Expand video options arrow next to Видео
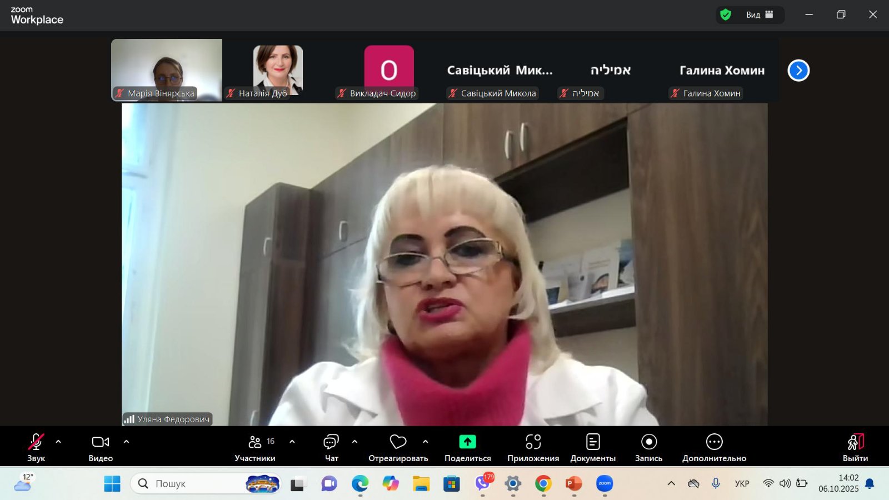The height and width of the screenshot is (500, 889). tap(126, 442)
